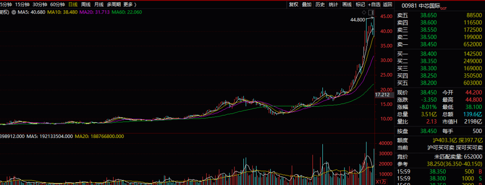Viewport: 485px width, 185px height.
Task: Open the 画线 drawing tool
Action: 347,4
